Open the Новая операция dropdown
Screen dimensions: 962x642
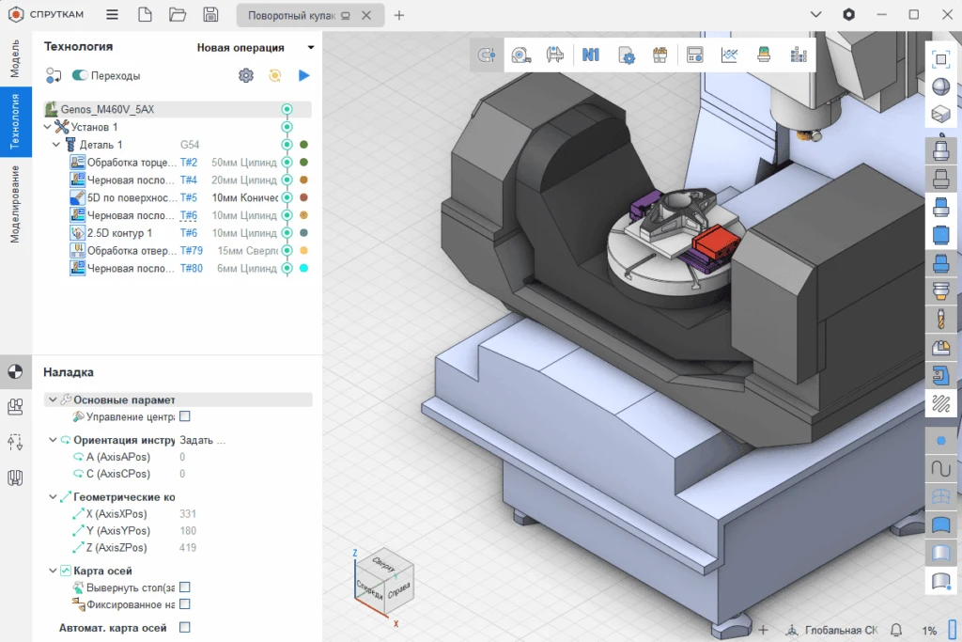coord(255,48)
